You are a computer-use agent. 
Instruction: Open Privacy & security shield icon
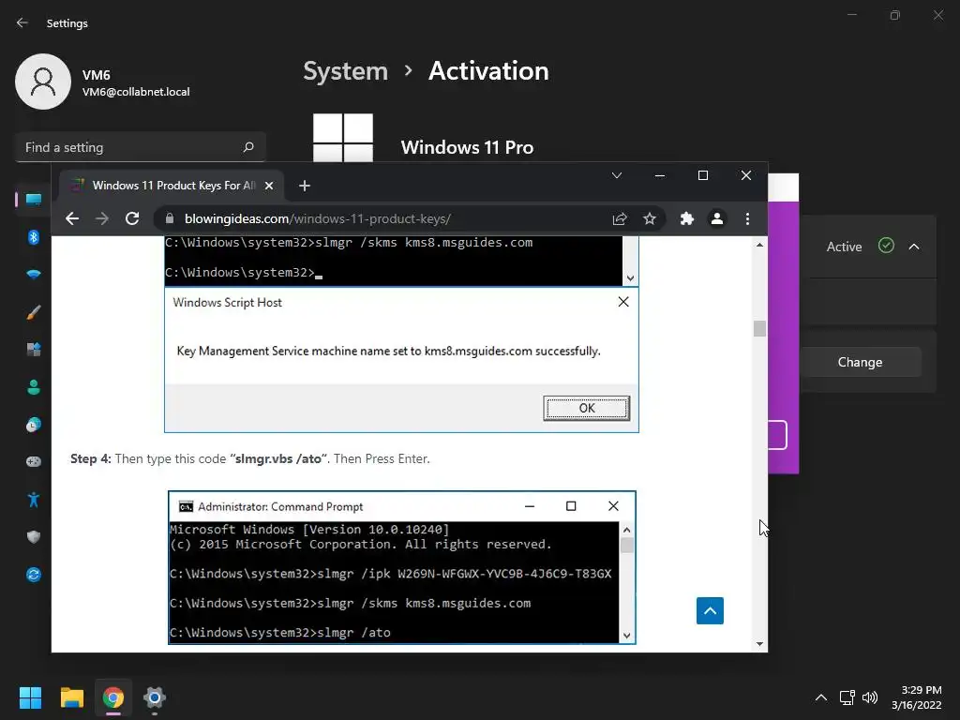(34, 537)
